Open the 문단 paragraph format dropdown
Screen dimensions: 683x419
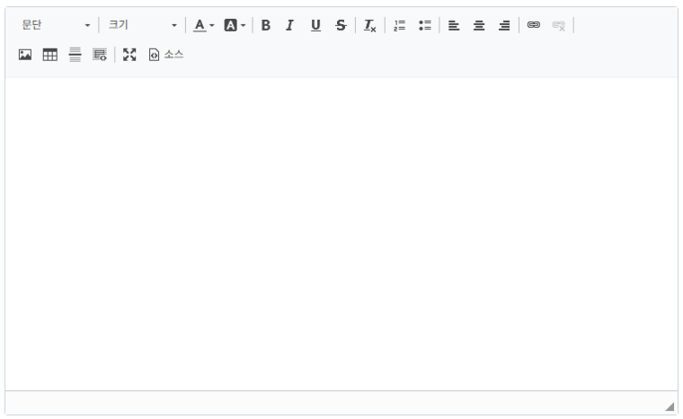(x=55, y=25)
